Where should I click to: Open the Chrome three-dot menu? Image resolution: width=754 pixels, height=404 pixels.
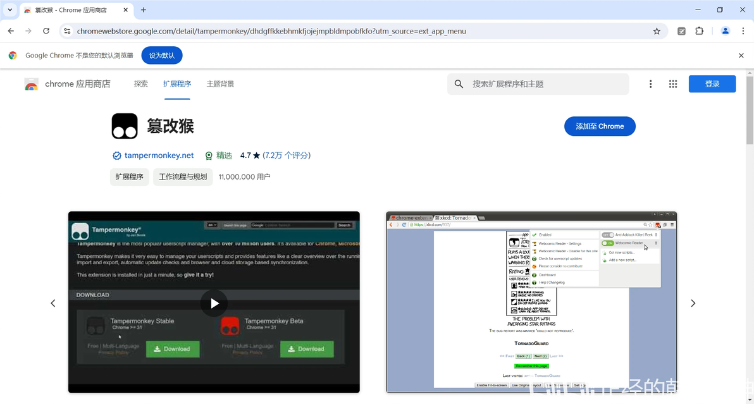743,31
